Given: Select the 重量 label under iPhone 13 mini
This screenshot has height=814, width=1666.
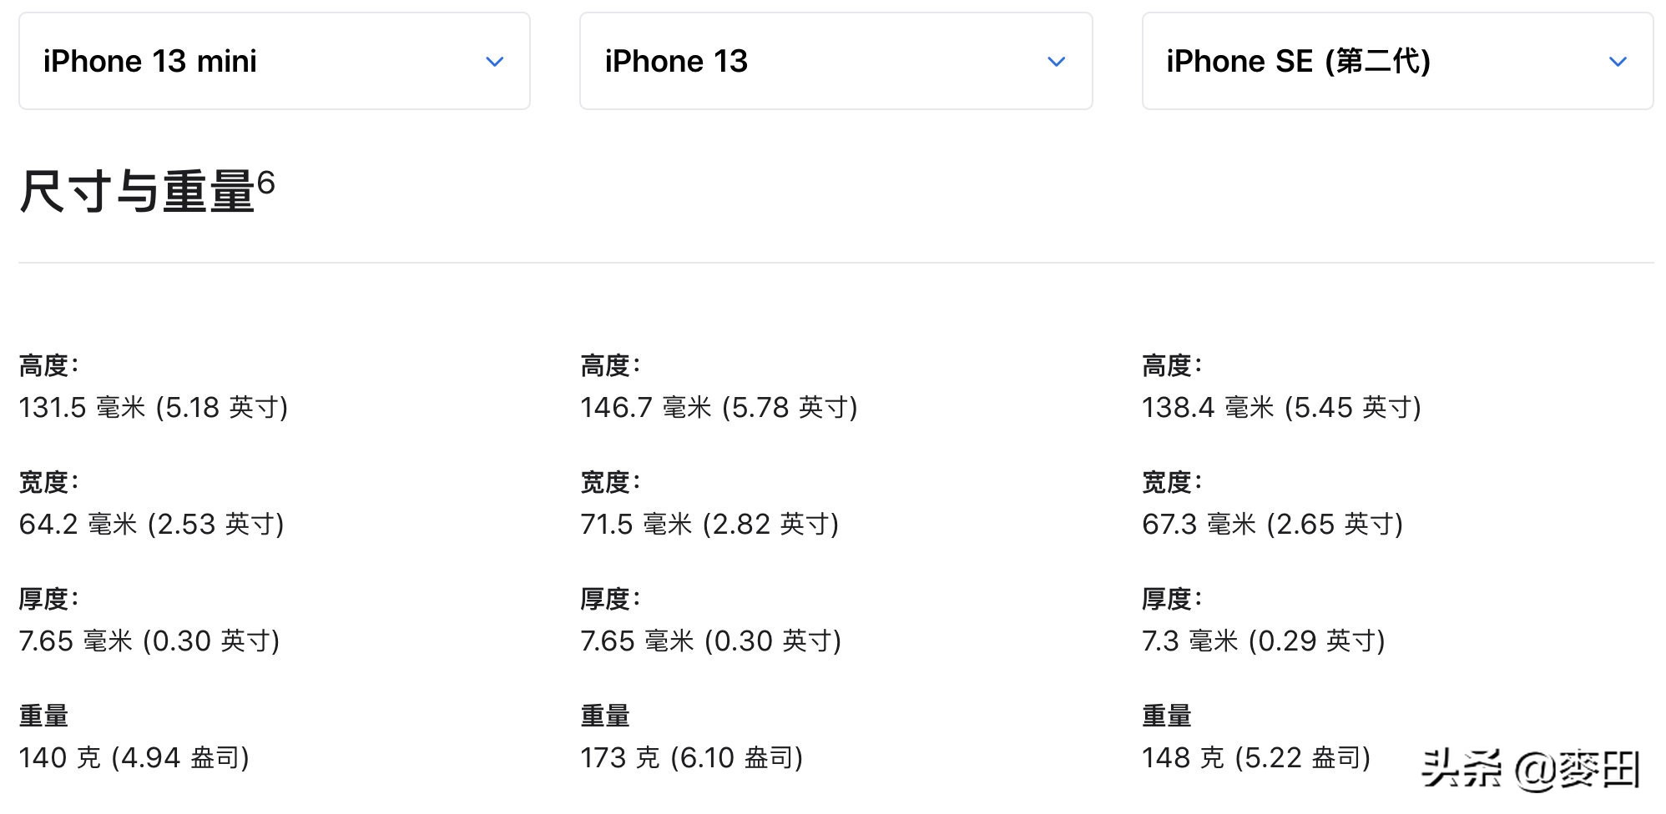Looking at the screenshot, I should [45, 715].
